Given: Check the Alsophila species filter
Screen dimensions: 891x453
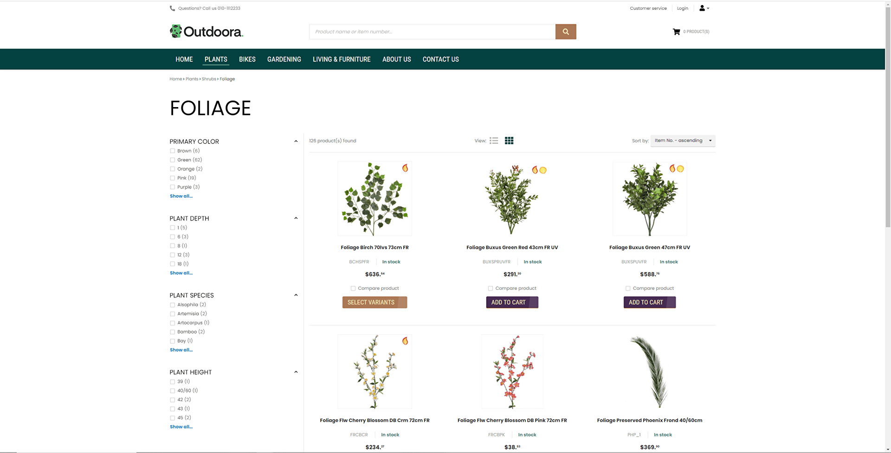Looking at the screenshot, I should point(173,305).
